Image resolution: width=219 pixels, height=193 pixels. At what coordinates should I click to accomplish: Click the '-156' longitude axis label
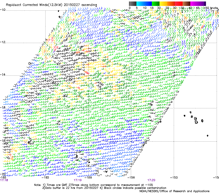coord(131,178)
